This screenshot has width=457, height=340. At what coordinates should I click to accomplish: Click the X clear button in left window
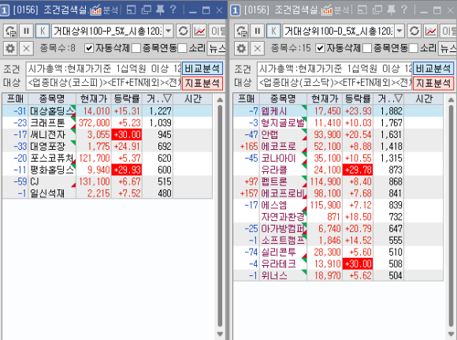point(26,48)
